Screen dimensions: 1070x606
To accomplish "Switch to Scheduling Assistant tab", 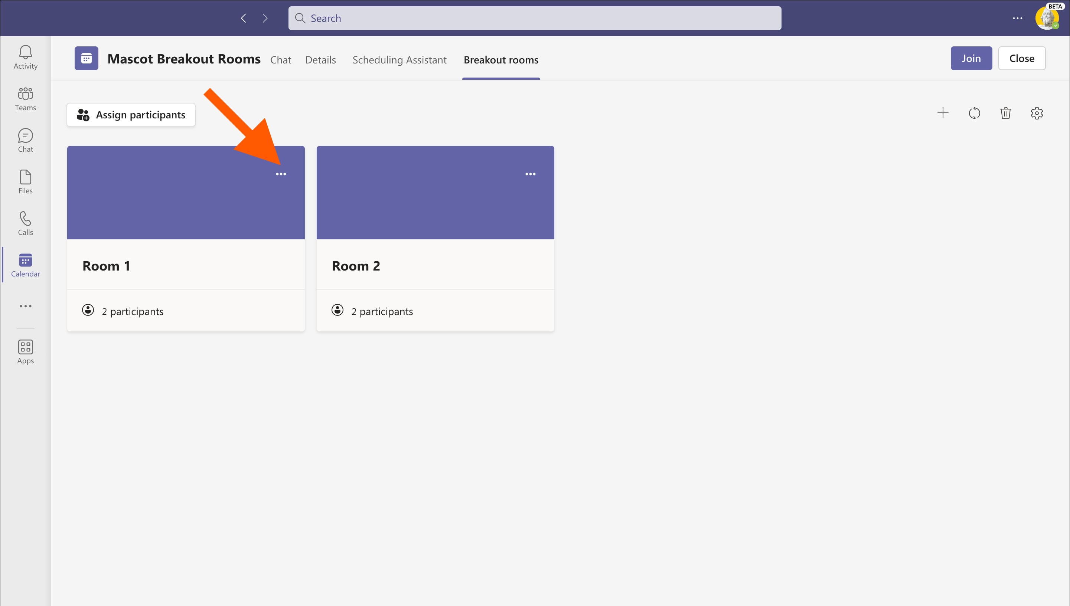I will 399,60.
